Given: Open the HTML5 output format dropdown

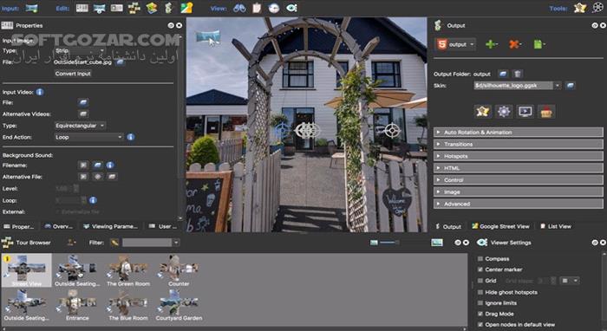Looking at the screenshot, I should click(455, 44).
